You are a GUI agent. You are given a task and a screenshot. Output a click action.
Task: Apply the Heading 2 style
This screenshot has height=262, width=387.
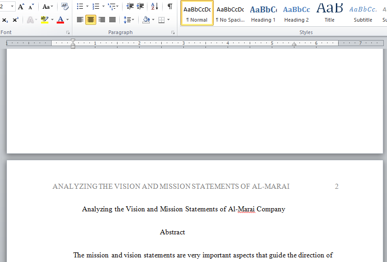[x=296, y=13]
